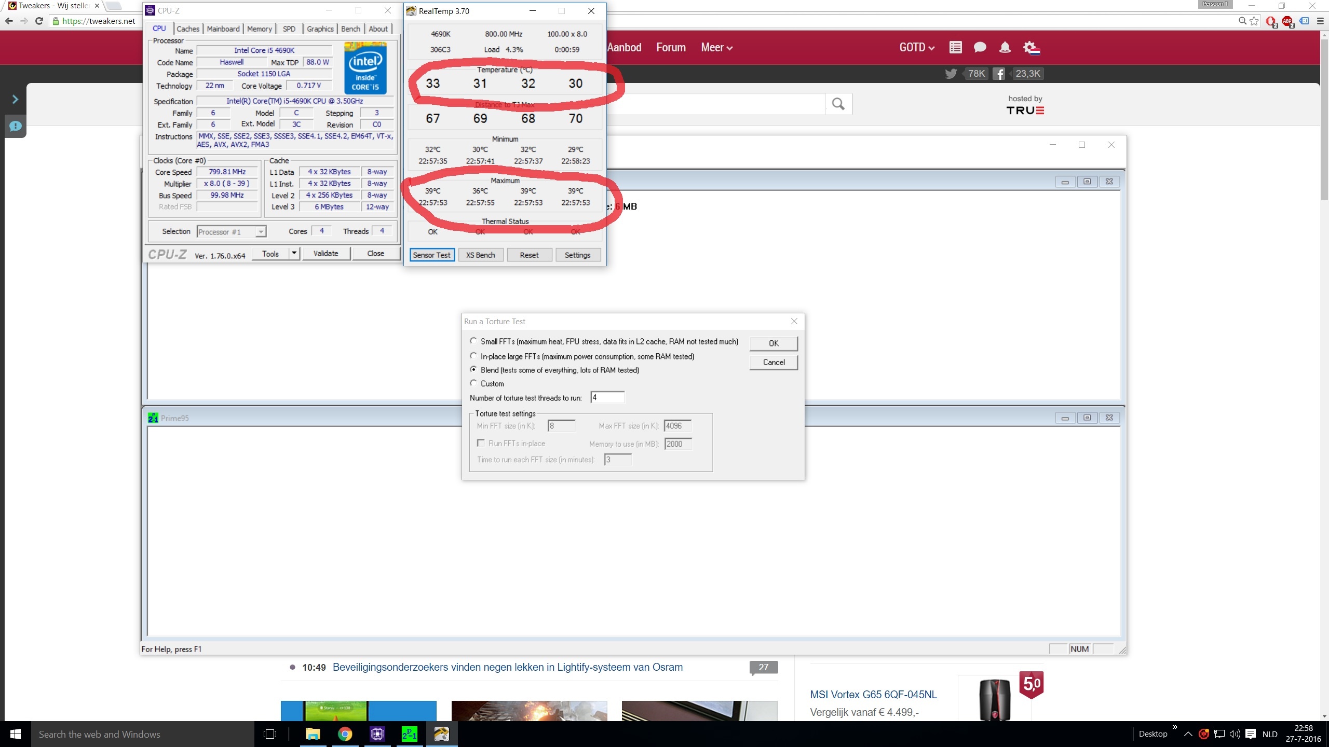Image resolution: width=1329 pixels, height=747 pixels.
Task: Open the Memory tab in CPU-Z
Action: [x=259, y=29]
